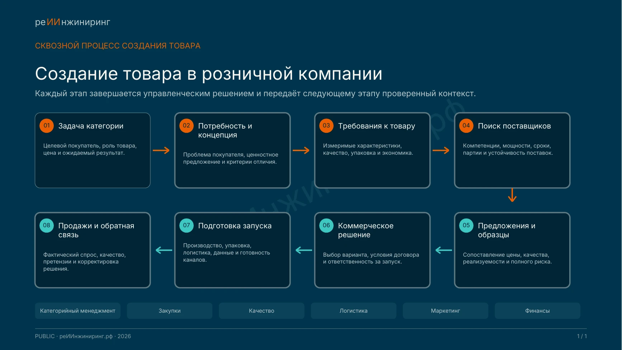622x350 pixels.
Task: Click the subtitle starting Каждый этап завершается
Action: (255, 94)
